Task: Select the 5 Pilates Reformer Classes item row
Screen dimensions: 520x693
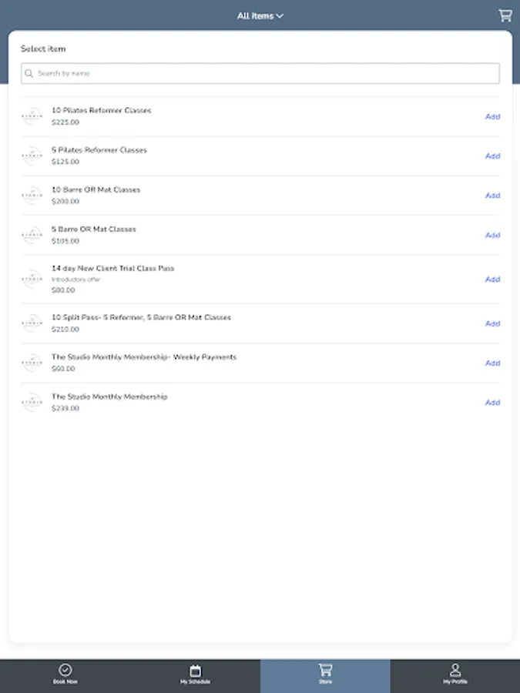Action: pyautogui.click(x=231, y=155)
